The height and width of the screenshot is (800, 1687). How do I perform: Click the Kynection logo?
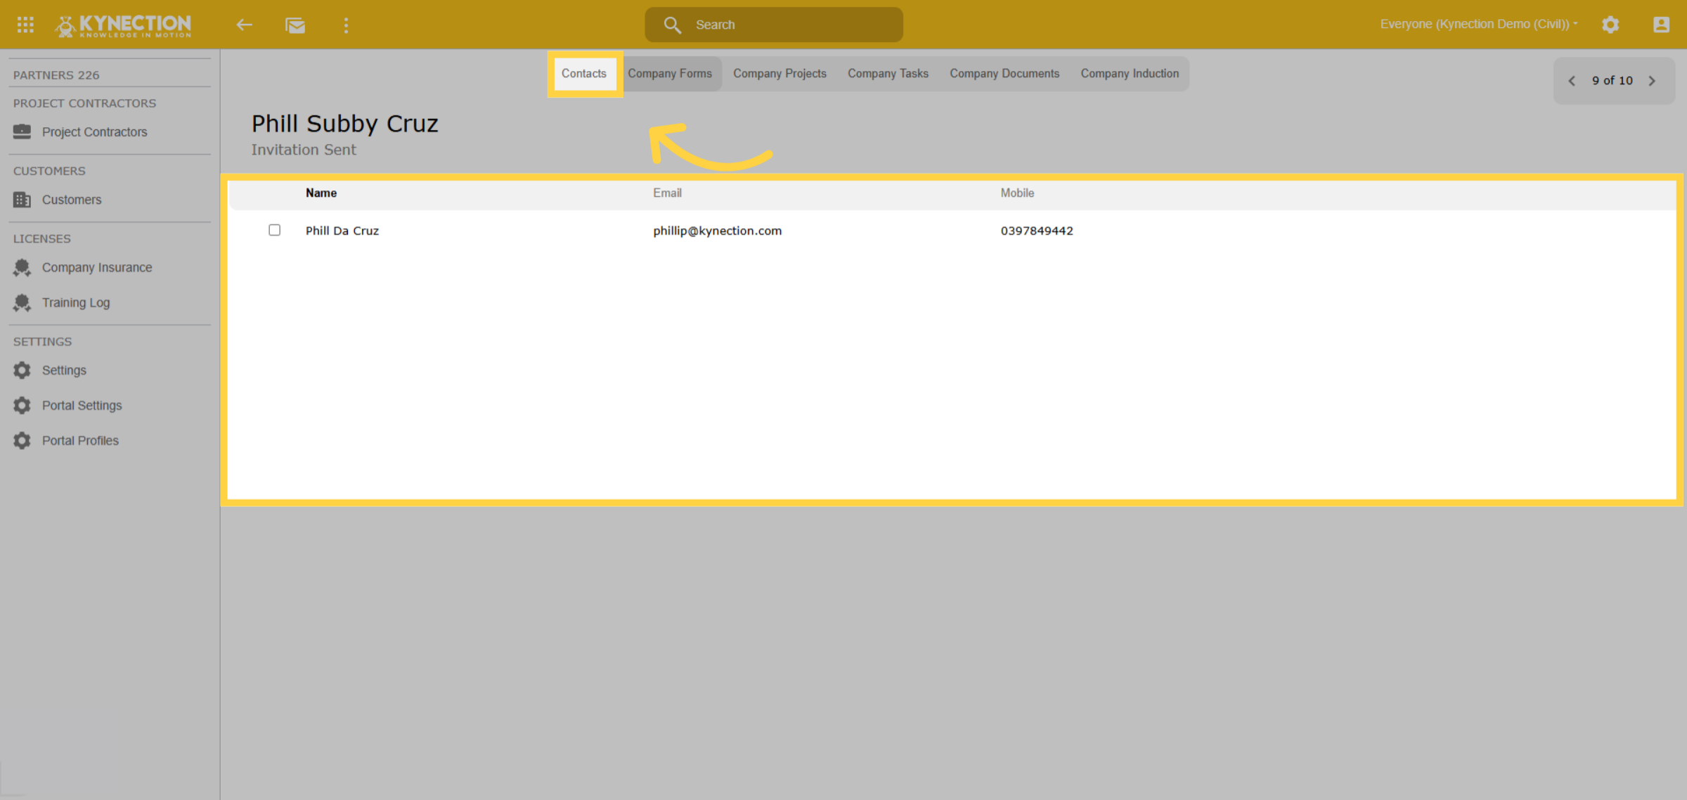124,25
